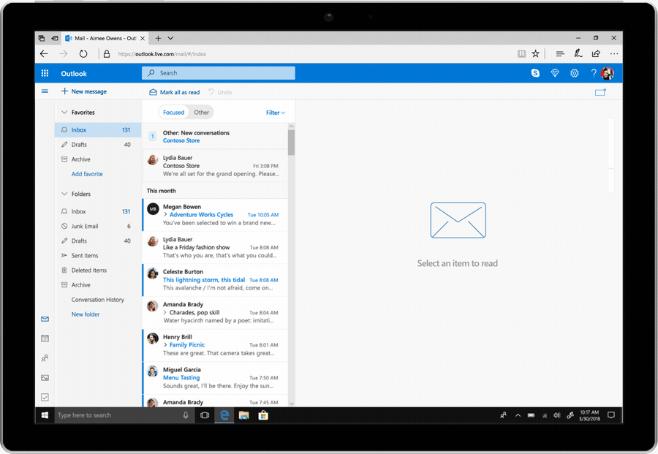Switch to Calendar in the left rail
This screenshot has width=658, height=454.
pos(45,338)
